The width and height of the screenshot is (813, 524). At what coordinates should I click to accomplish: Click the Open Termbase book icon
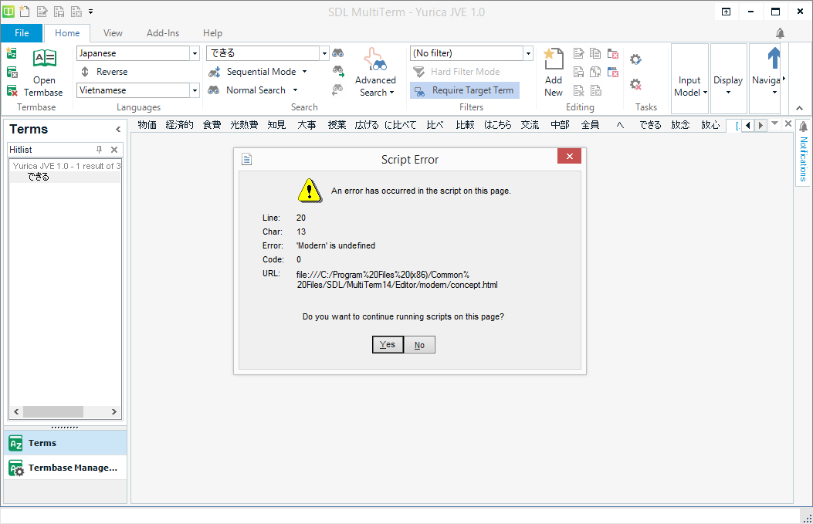[45, 59]
